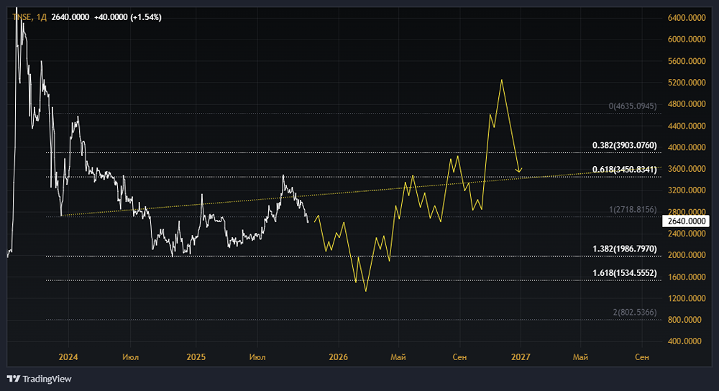Click the 2025 time axis label

[196, 357]
